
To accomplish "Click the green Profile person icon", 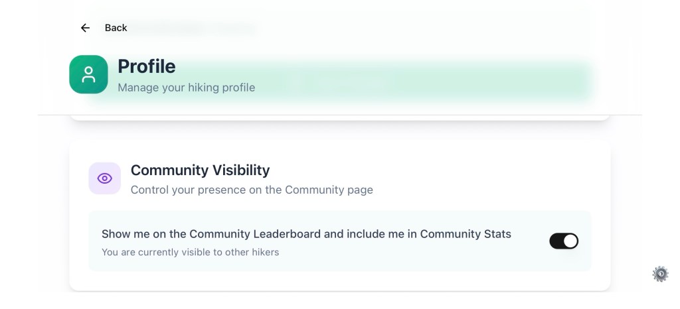I will pyautogui.click(x=88, y=74).
